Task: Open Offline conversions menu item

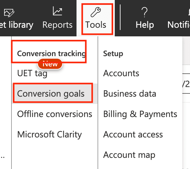Action: [x=55, y=114]
